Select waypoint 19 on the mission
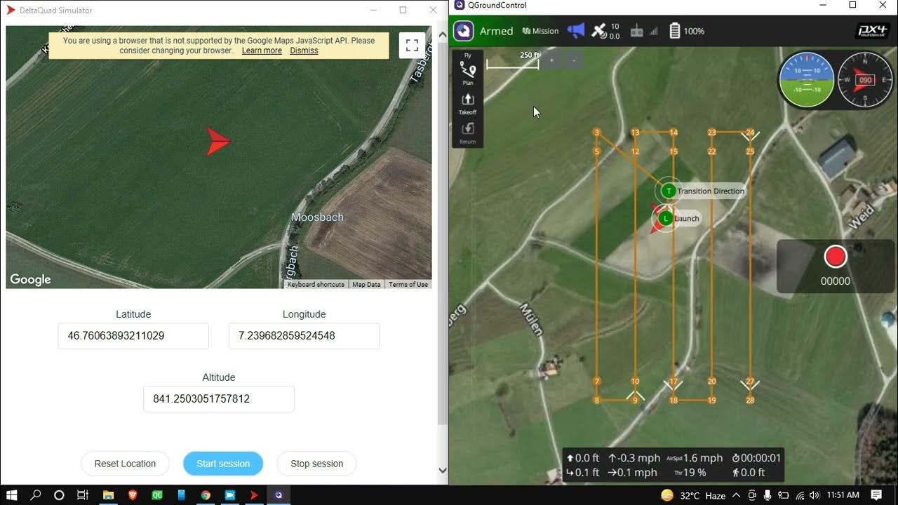 (x=711, y=400)
